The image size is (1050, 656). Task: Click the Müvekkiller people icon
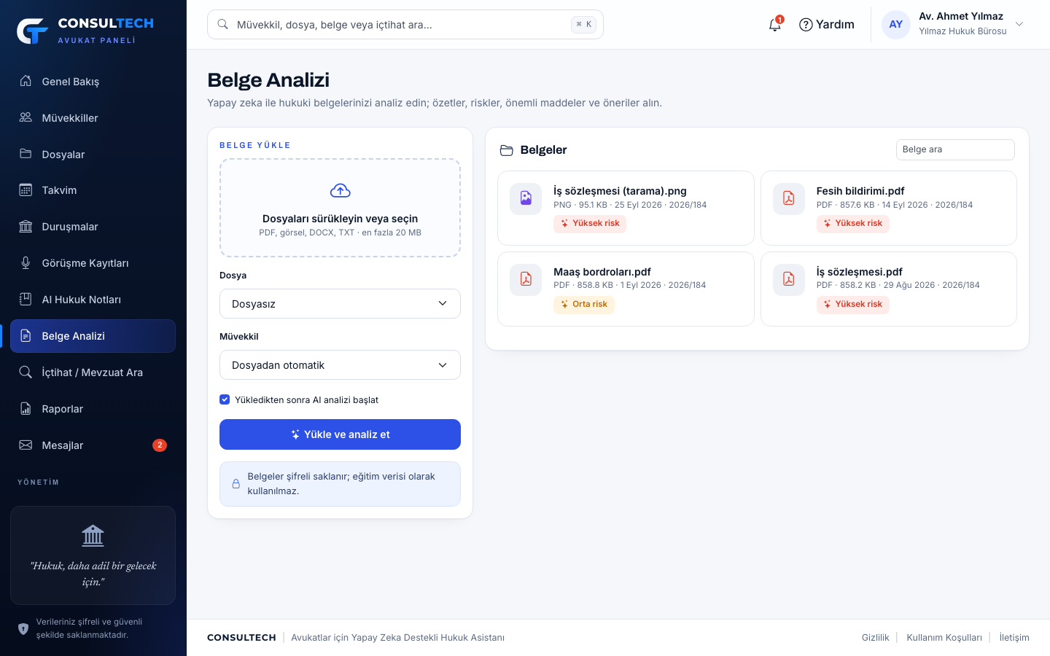pos(26,117)
